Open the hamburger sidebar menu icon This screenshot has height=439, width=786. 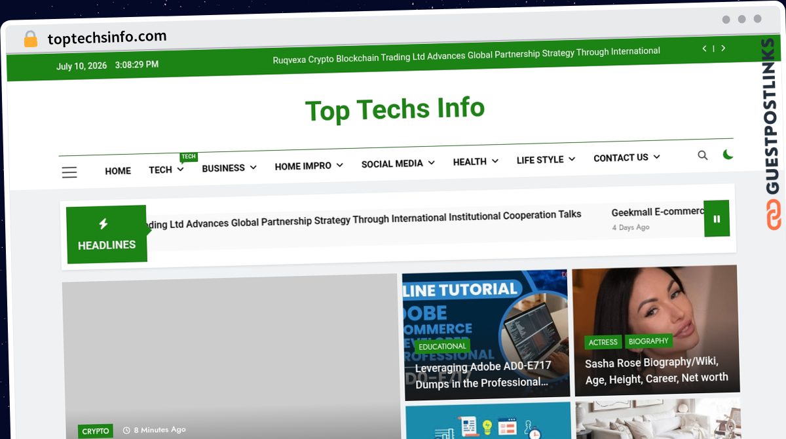(69, 172)
